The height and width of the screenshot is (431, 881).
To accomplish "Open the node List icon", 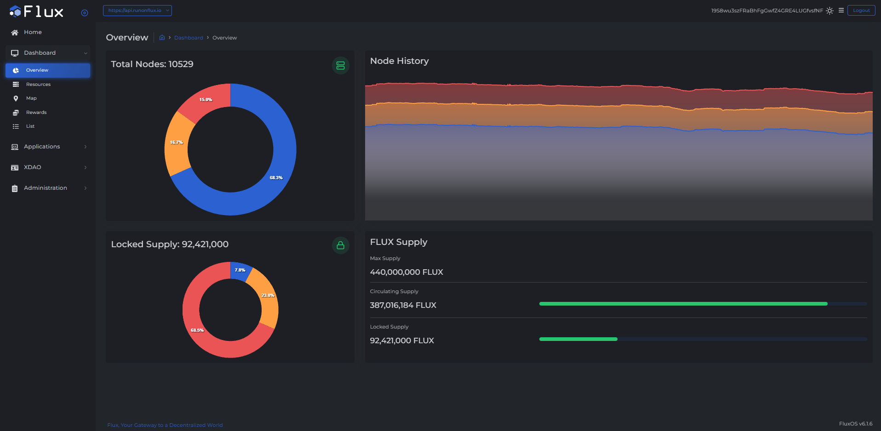I will [x=16, y=126].
